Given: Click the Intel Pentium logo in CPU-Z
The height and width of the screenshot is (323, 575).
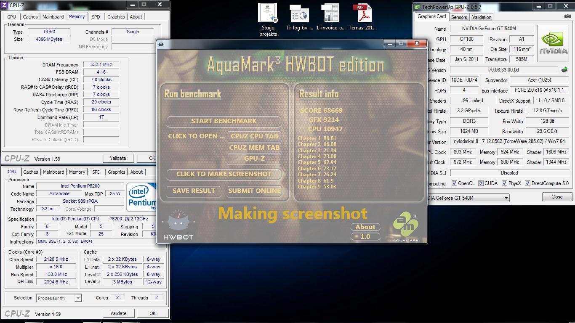Looking at the screenshot, I should click(141, 197).
